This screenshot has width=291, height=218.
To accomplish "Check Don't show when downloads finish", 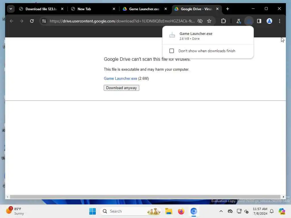I will coord(172,51).
